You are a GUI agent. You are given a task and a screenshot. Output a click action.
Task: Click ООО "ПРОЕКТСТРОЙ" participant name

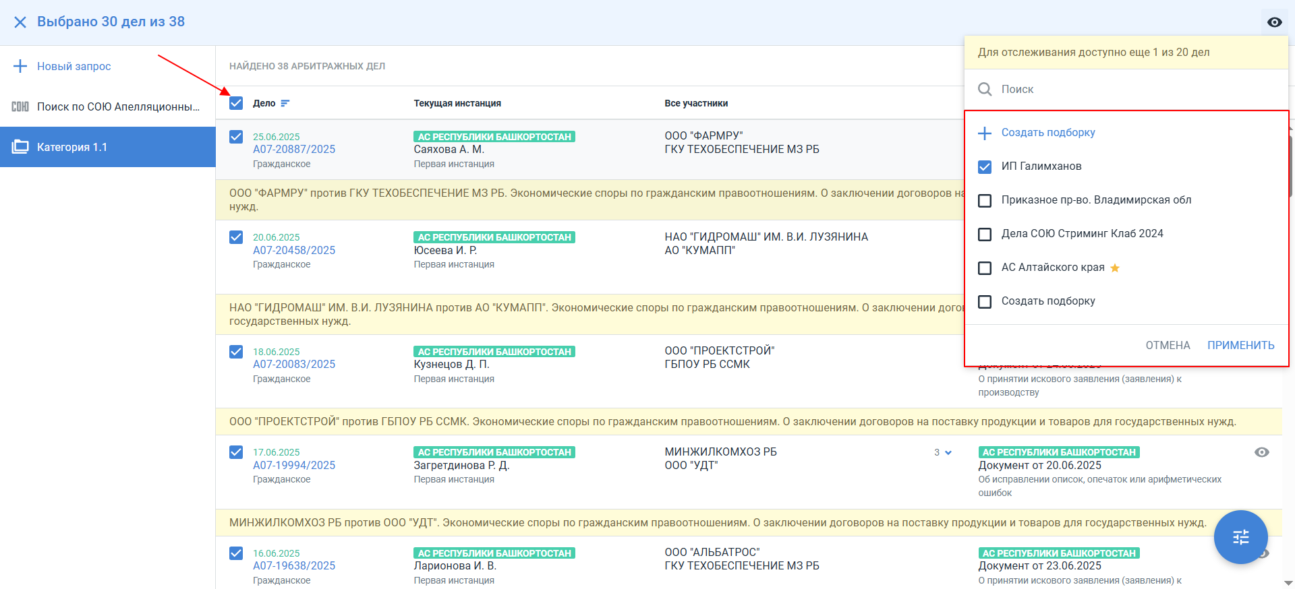pos(720,351)
